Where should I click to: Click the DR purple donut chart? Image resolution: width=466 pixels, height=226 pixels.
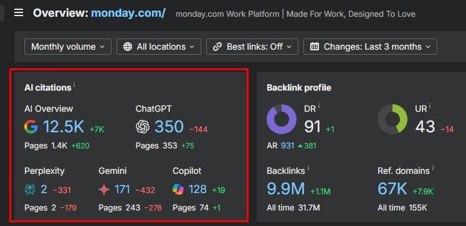(282, 119)
